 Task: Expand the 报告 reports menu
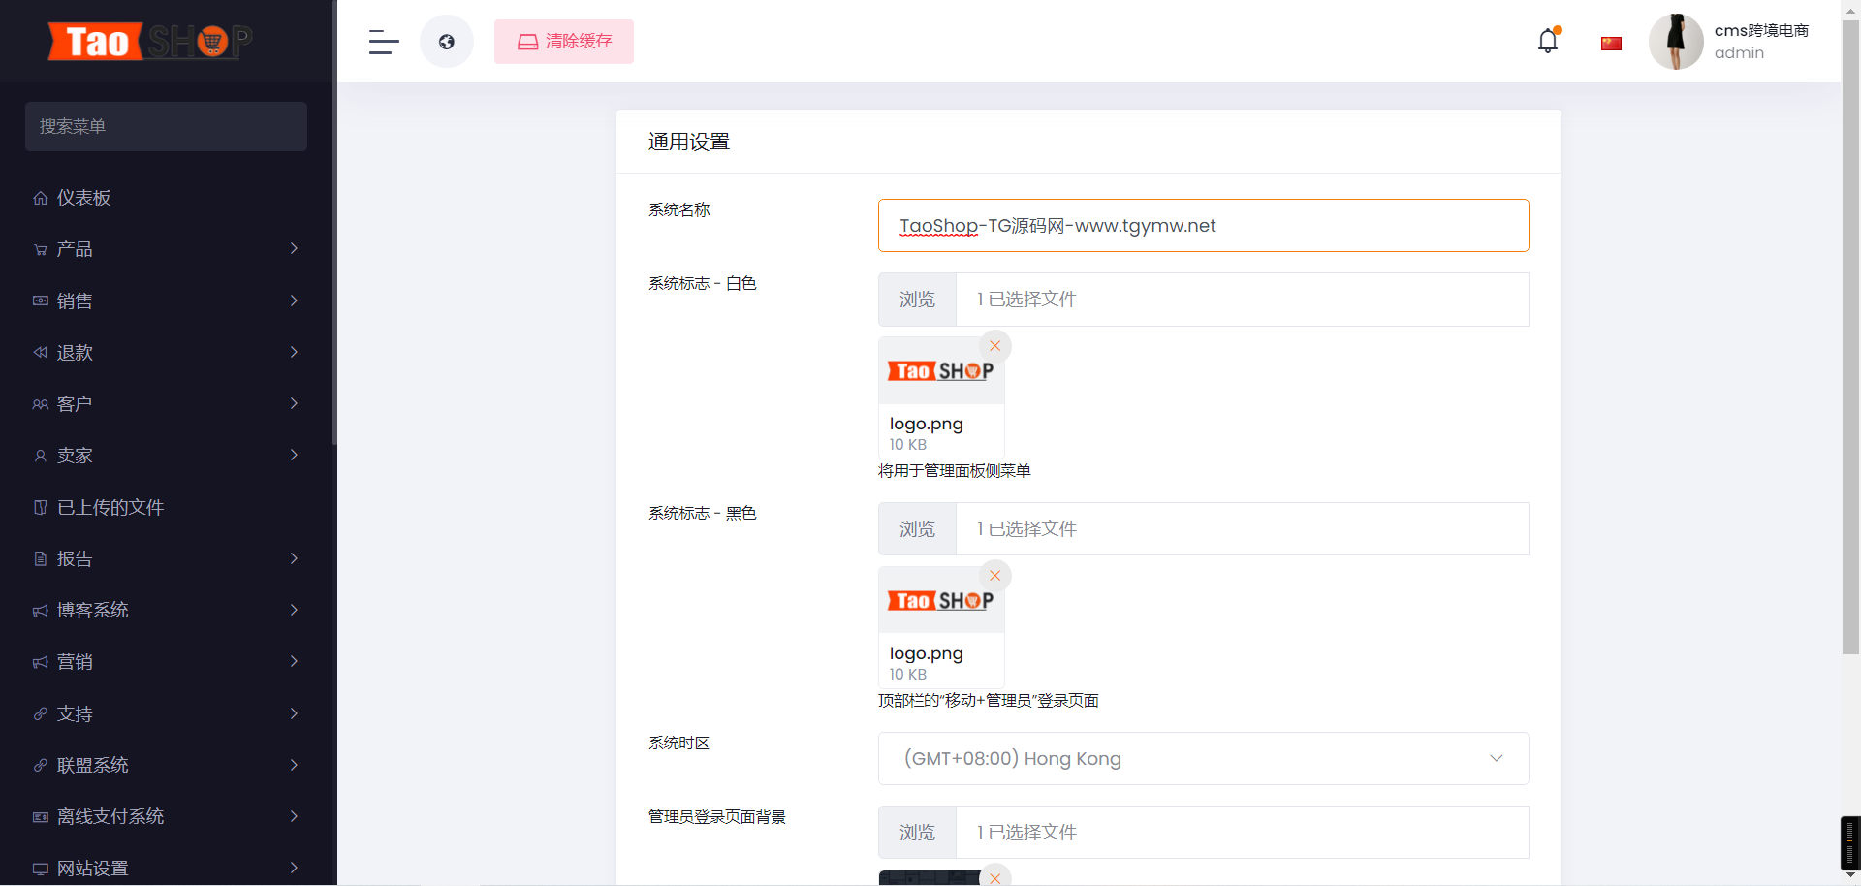166,558
